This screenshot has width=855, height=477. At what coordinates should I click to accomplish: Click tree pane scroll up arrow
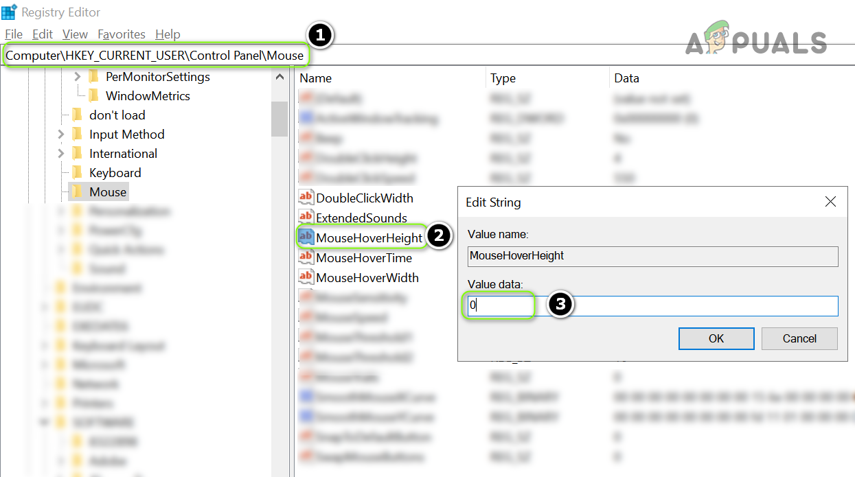pyautogui.click(x=280, y=77)
